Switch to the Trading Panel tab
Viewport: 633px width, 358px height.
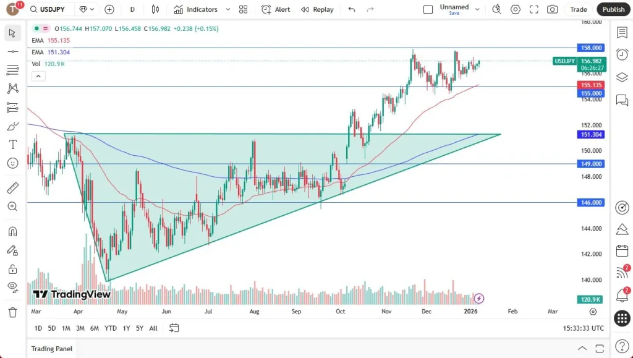coord(51,349)
